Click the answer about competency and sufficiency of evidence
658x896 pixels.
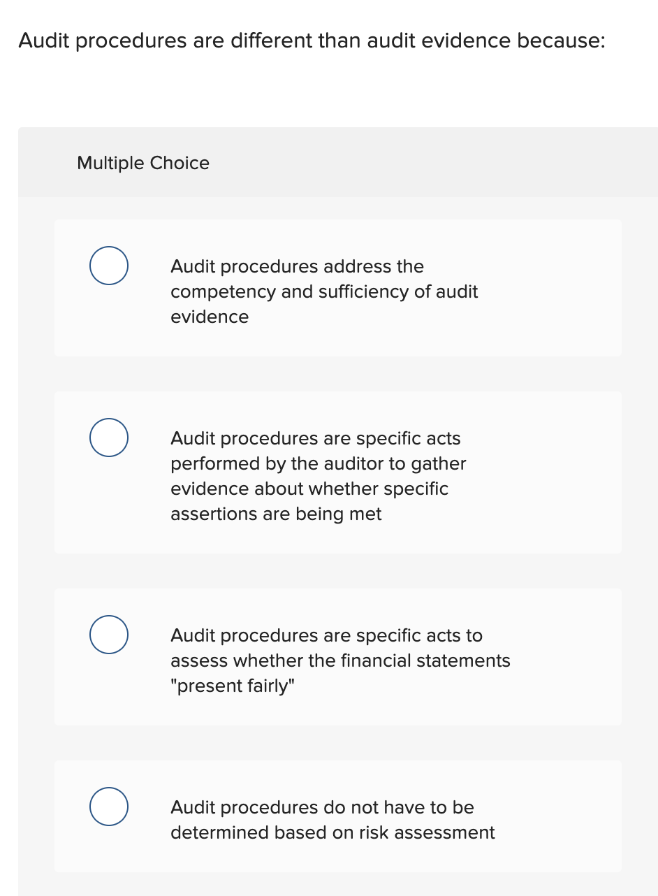[x=324, y=291]
